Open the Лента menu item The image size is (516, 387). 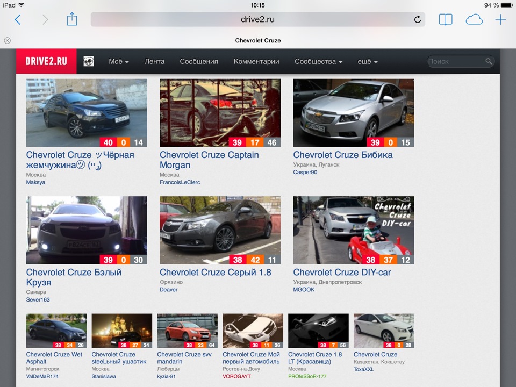(154, 61)
